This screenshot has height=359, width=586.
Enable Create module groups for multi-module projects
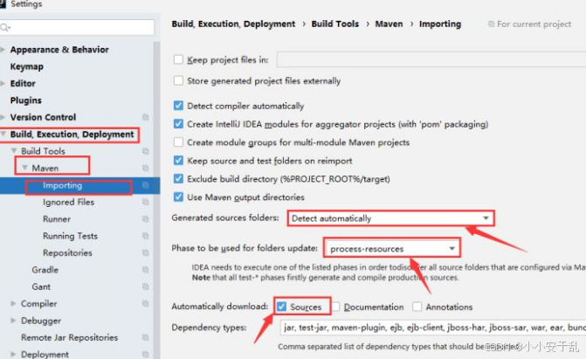pos(178,142)
